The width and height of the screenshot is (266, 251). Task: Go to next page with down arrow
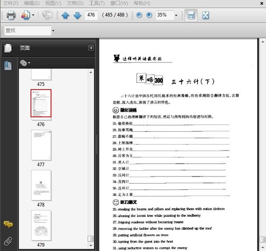point(77,15)
